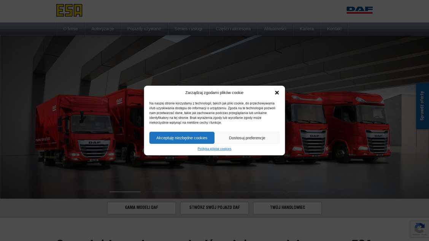Select the third carousel slide indicator
The image size is (429, 241).
point(197,192)
